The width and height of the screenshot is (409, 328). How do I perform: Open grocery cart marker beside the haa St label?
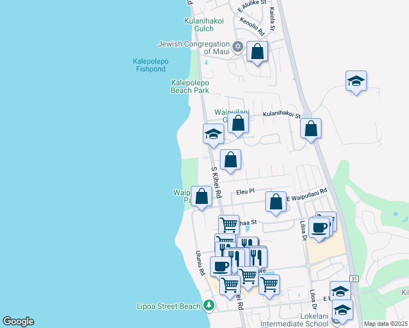click(229, 225)
